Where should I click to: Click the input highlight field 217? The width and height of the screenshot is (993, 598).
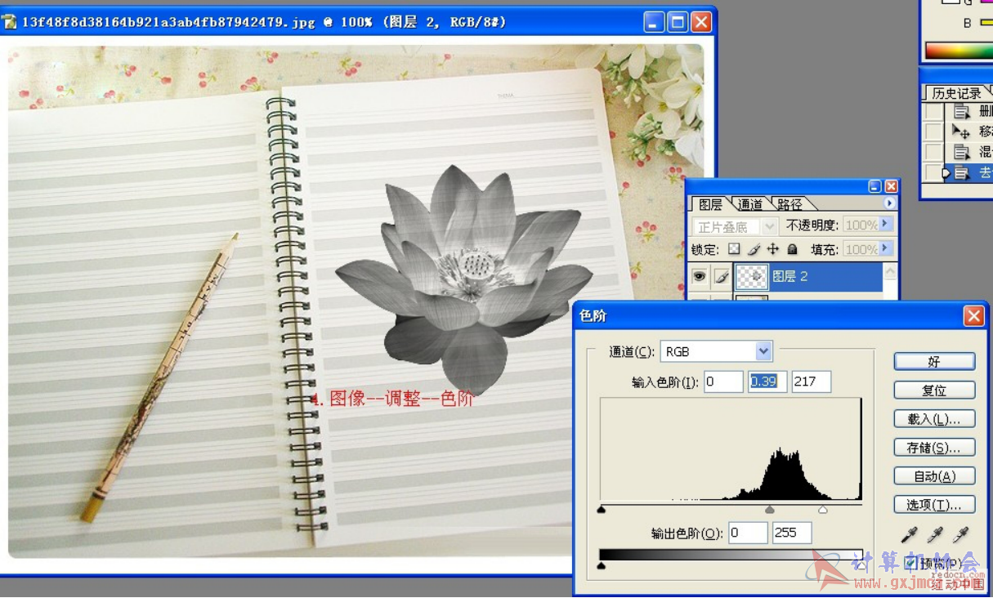click(811, 382)
